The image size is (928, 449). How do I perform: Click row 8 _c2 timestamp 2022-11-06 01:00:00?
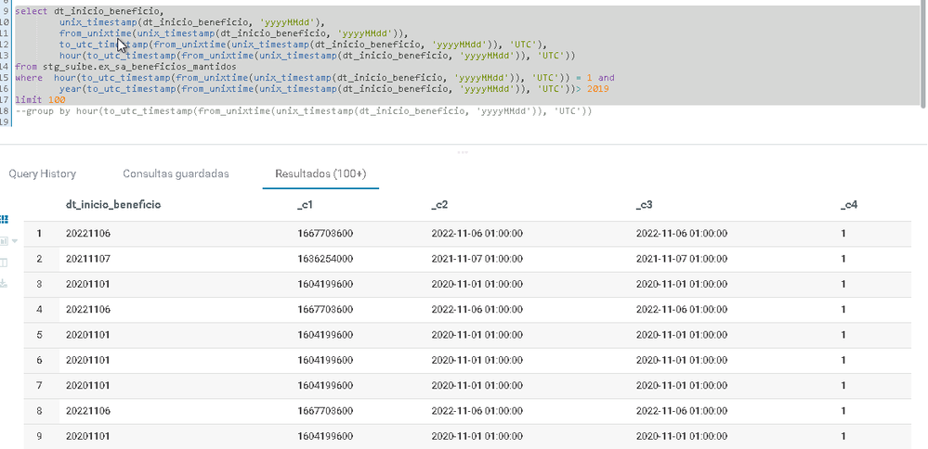477,411
